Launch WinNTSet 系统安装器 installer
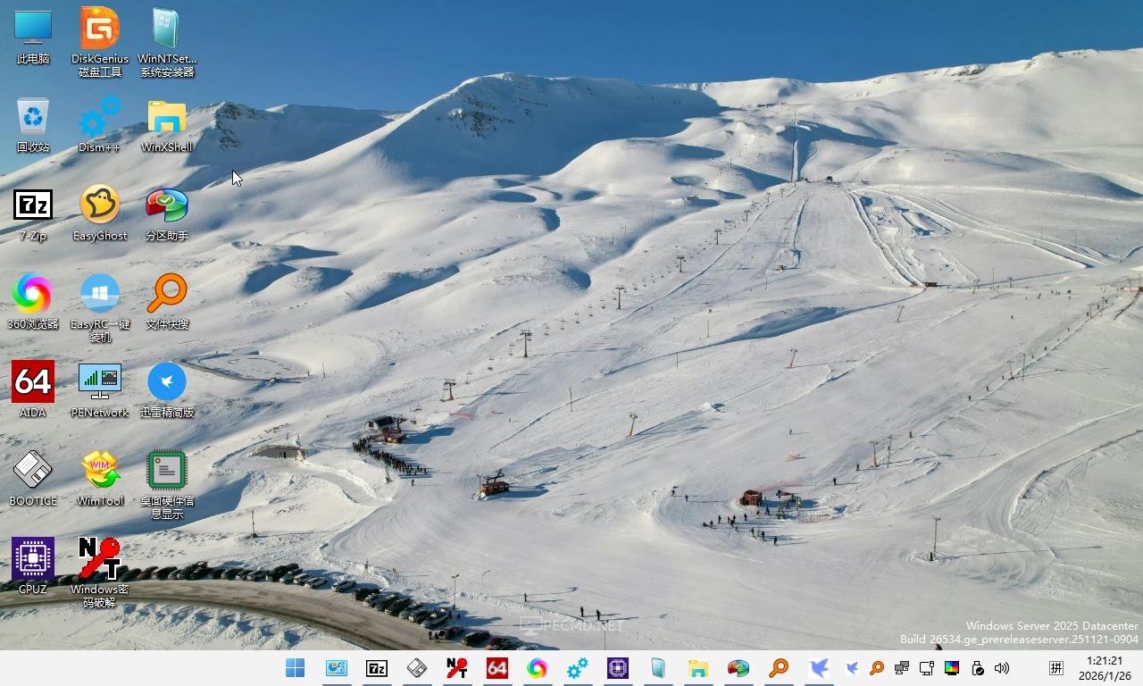Screen dimensions: 1143x686 coord(166,29)
